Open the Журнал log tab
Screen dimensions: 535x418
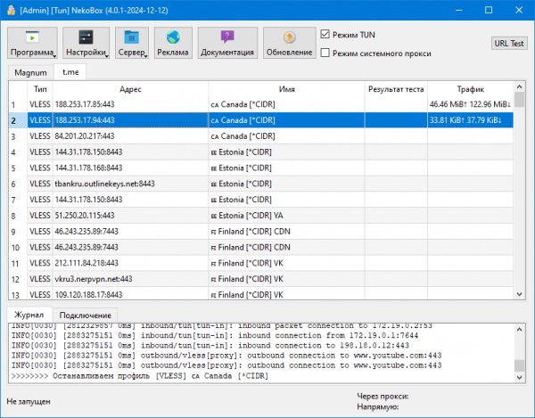pos(29,315)
